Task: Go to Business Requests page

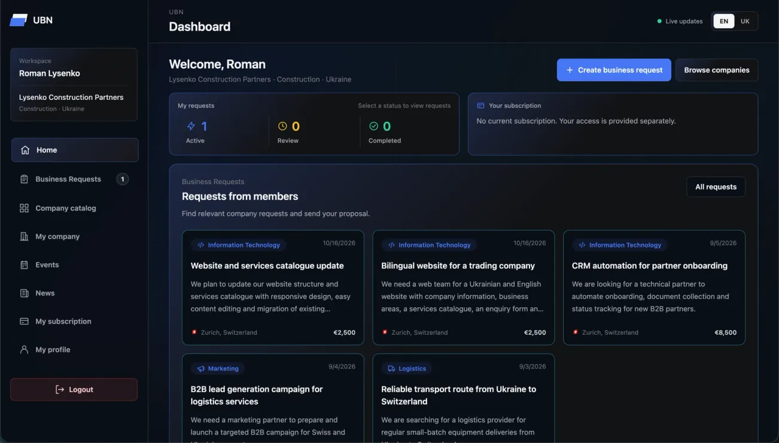Action: click(75, 179)
